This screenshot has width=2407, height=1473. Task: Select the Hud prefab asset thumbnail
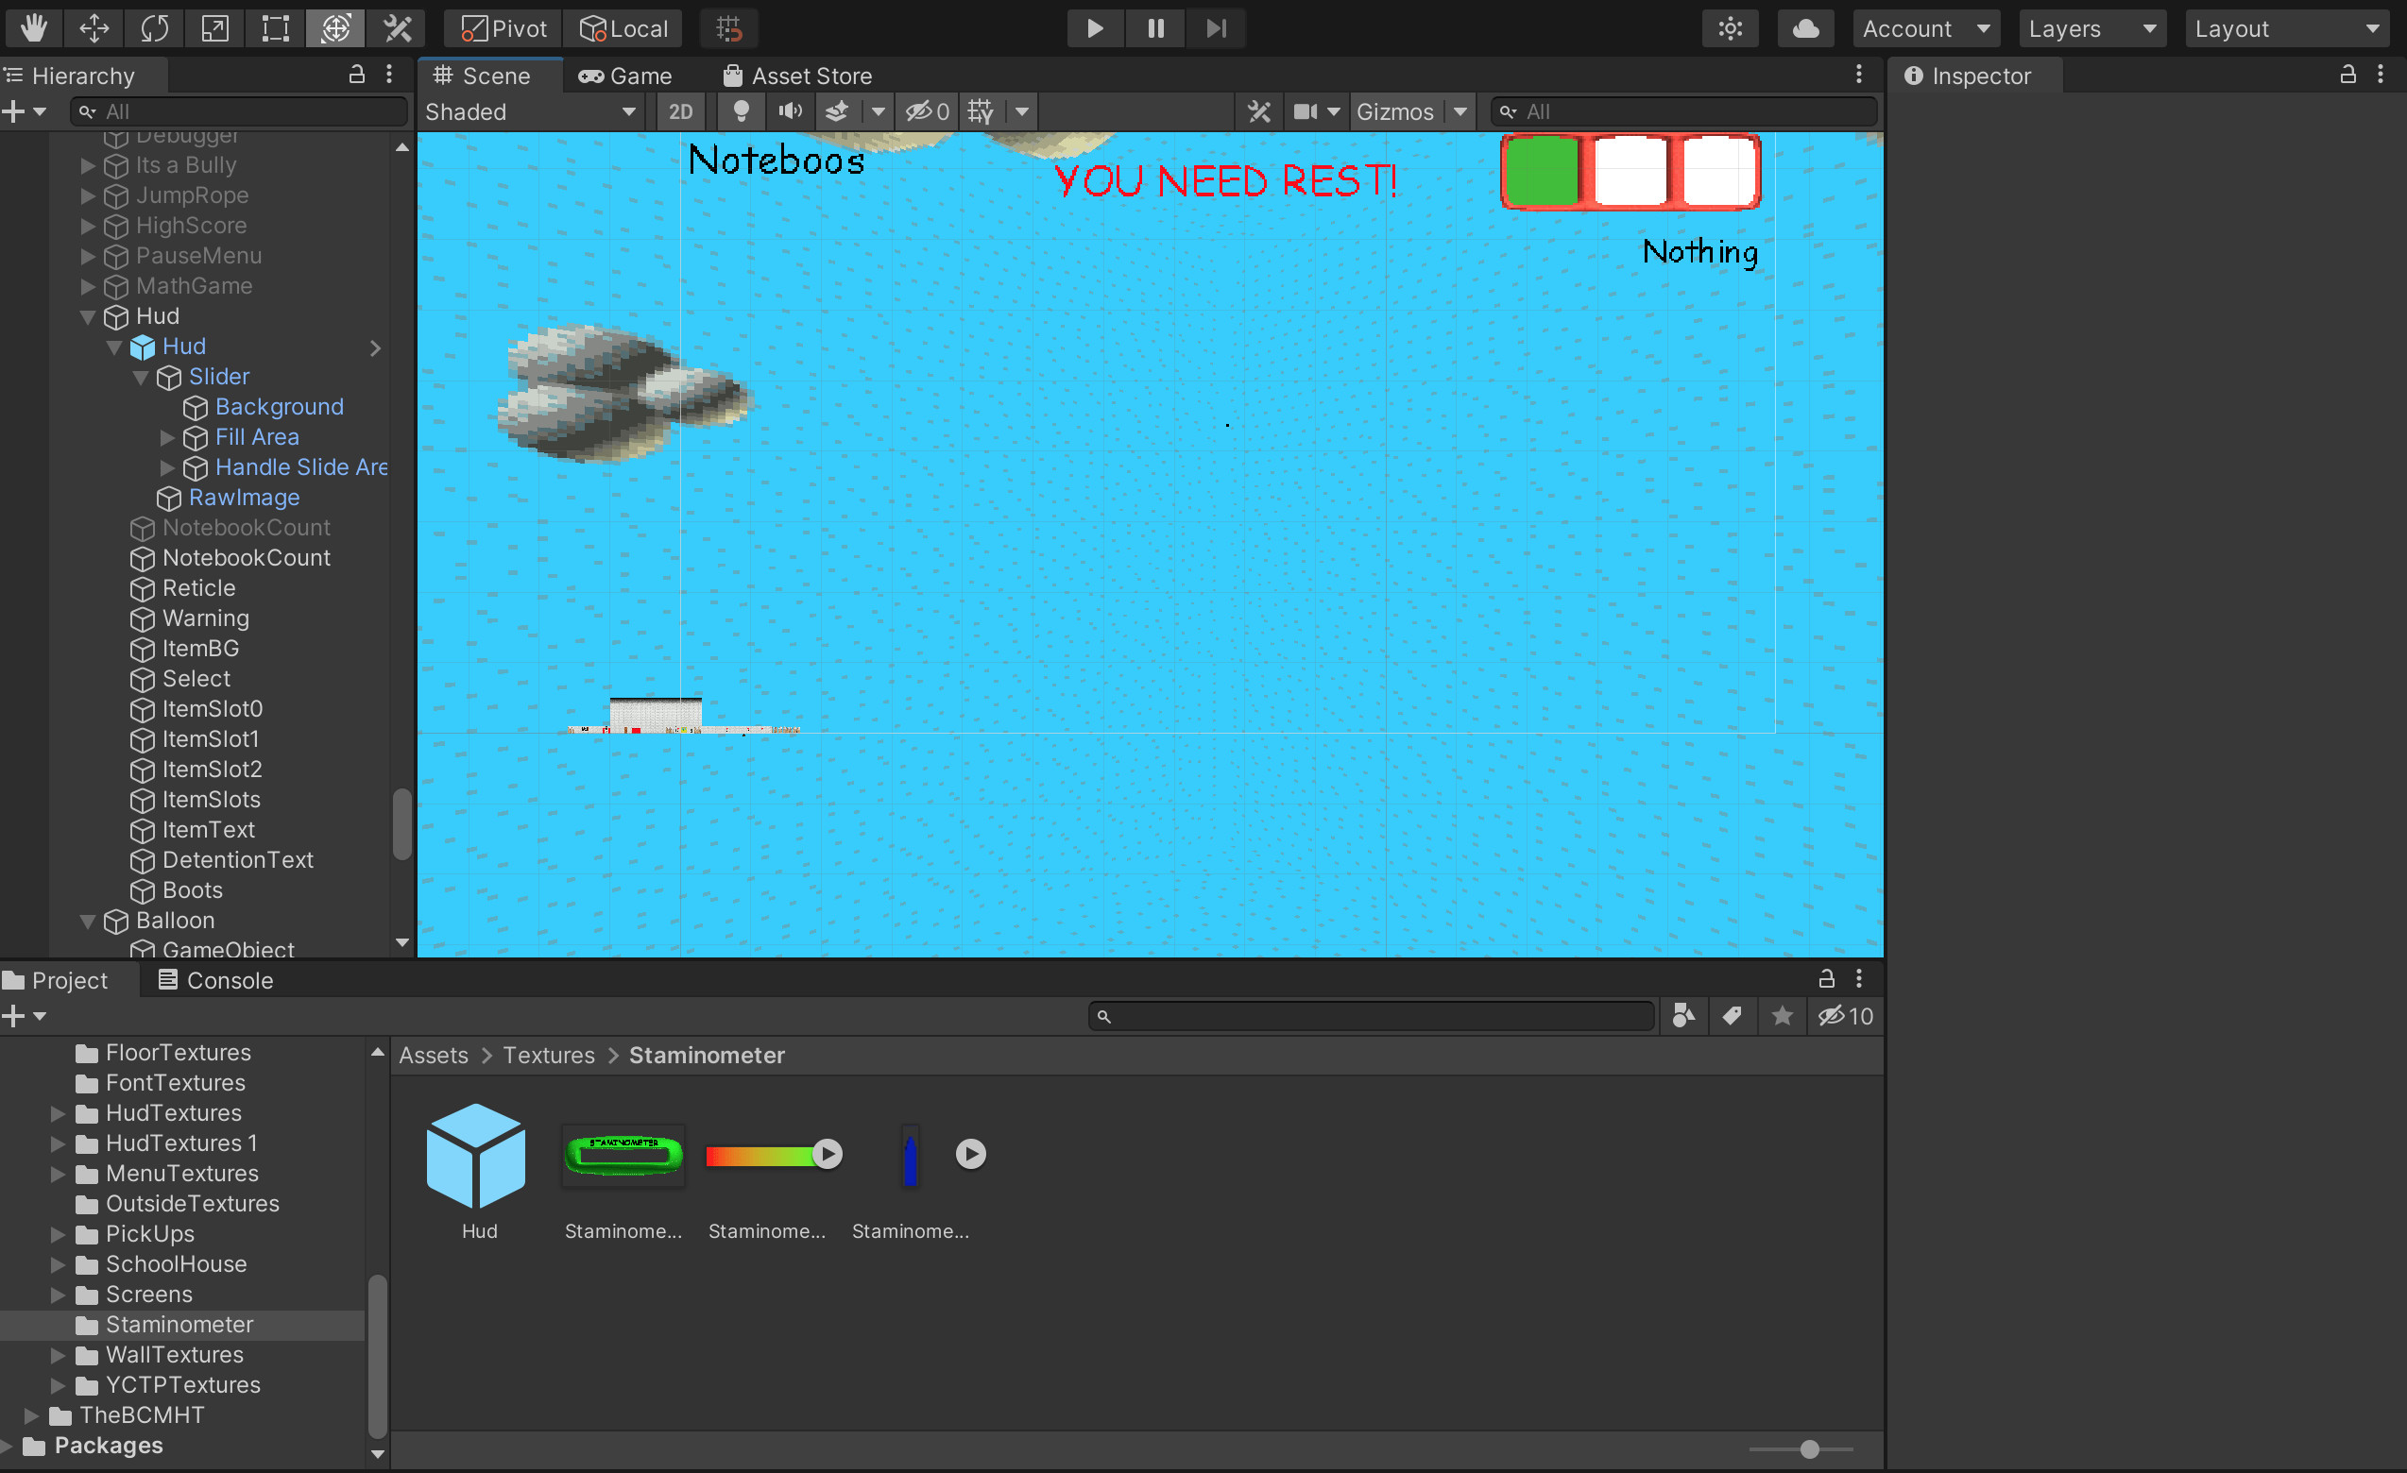tap(477, 1156)
